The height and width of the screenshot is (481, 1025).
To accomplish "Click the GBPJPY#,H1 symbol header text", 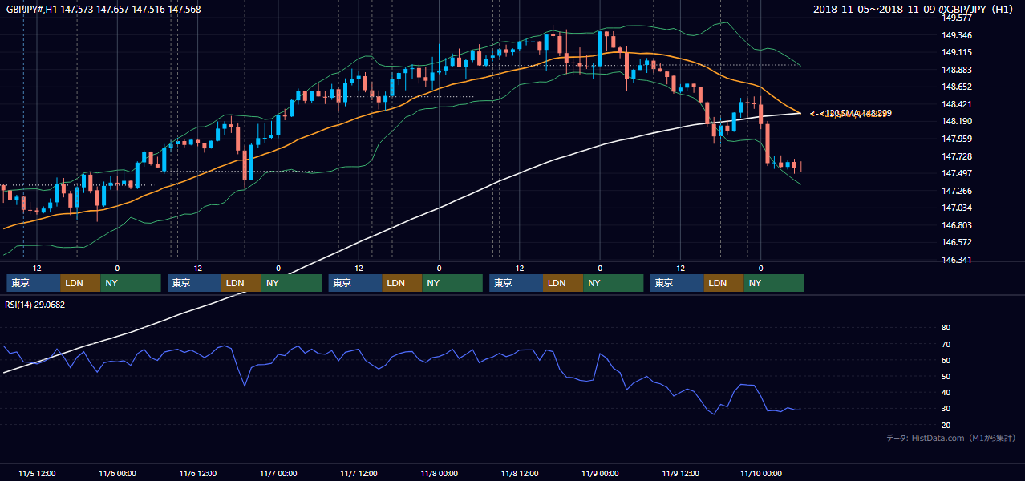I will pyautogui.click(x=104, y=10).
